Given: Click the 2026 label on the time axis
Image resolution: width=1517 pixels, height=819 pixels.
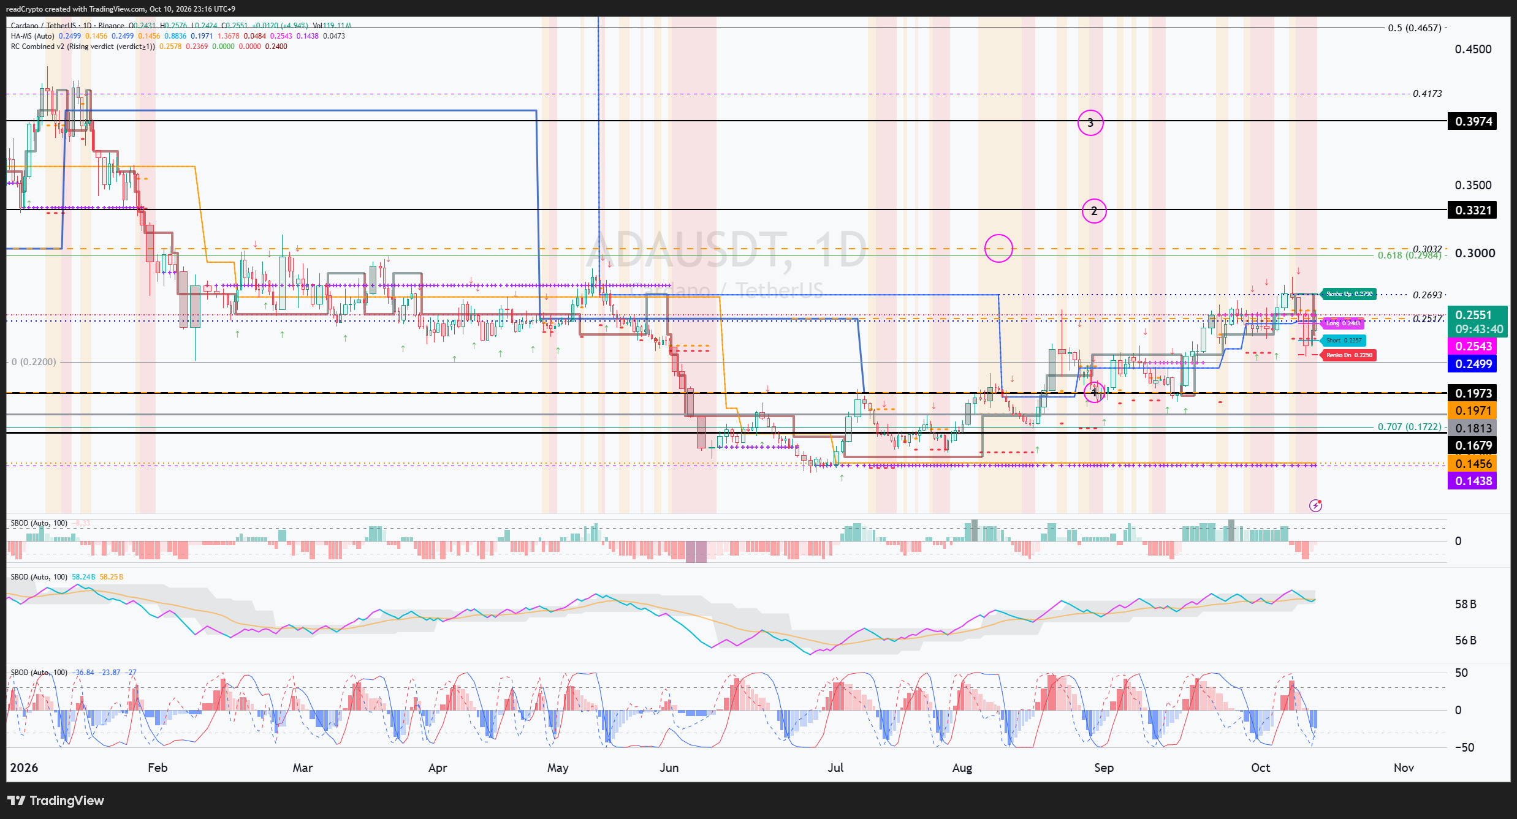Looking at the screenshot, I should pyautogui.click(x=25, y=768).
